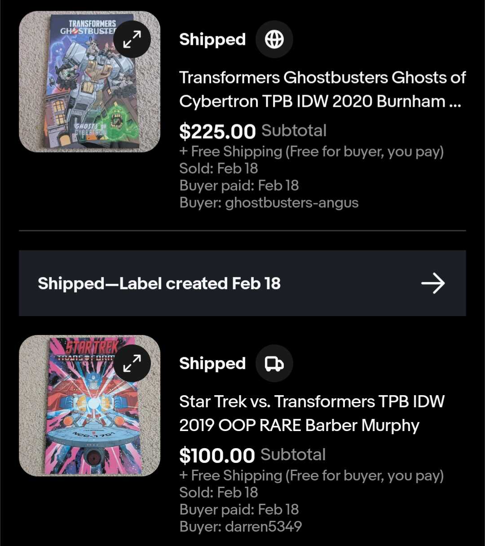
Task: Open the Transformers Ghostbusters Ghosts of Cybertron listing title
Action: pos(322,89)
